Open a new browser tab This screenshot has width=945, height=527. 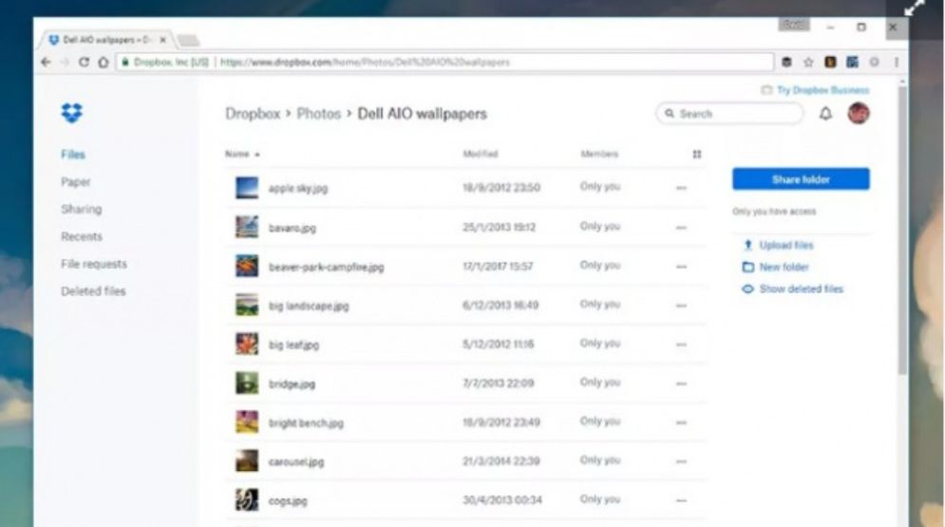[x=189, y=40]
